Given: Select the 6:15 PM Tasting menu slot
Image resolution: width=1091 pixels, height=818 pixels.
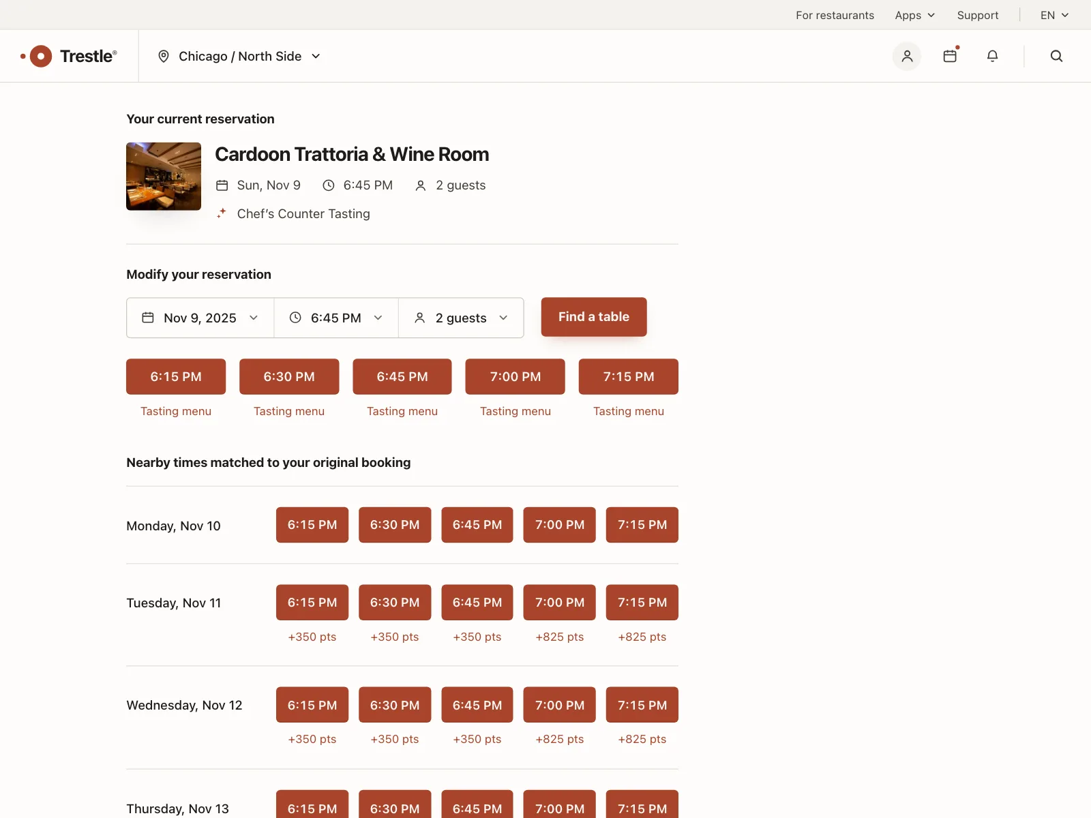Looking at the screenshot, I should 176,376.
